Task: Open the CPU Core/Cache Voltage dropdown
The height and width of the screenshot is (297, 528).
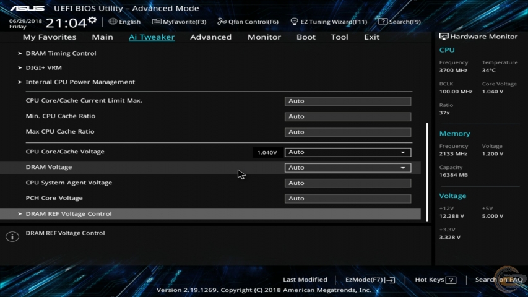Action: coord(348,152)
